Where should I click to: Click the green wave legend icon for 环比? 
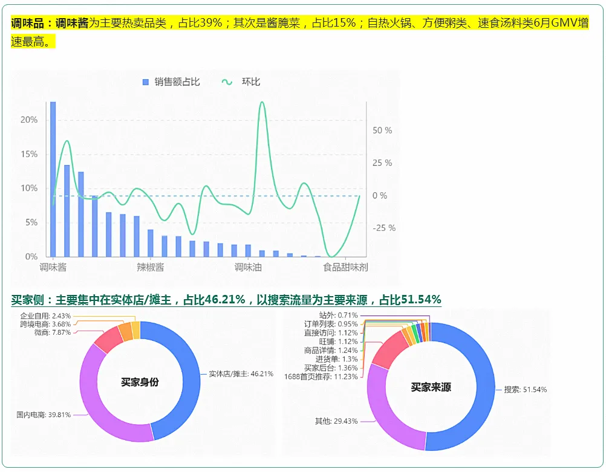pyautogui.click(x=227, y=82)
